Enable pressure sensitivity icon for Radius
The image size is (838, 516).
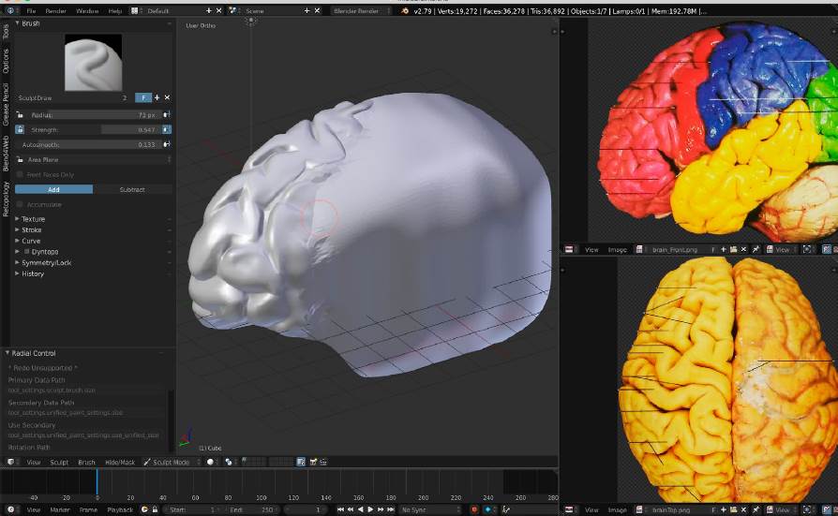pos(167,114)
